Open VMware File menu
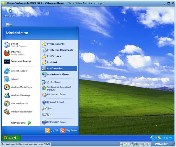The width and height of the screenshot is (176, 147). [71, 3]
